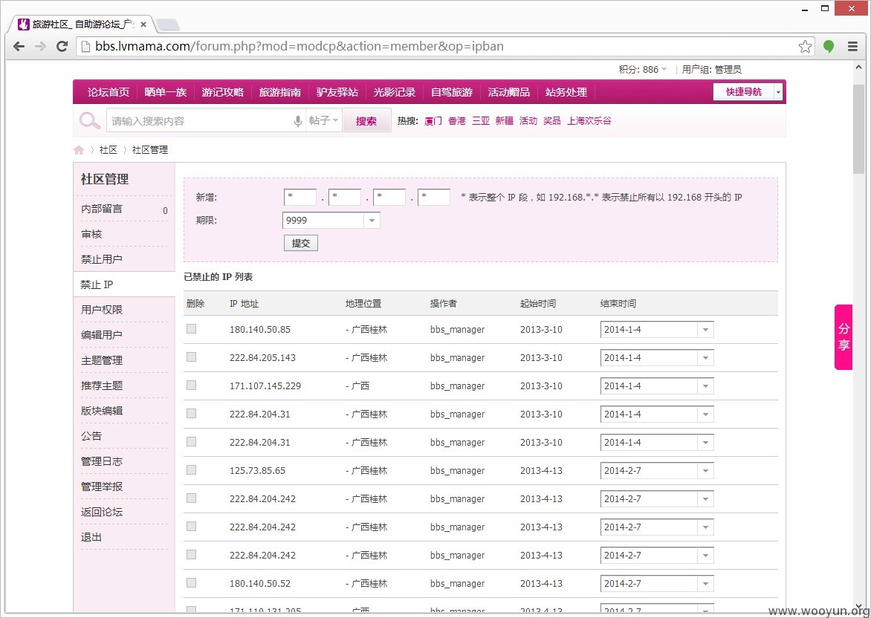Screen dimensions: 871x618
Task: Open the 游记攻略 nav item
Action: [x=223, y=92]
